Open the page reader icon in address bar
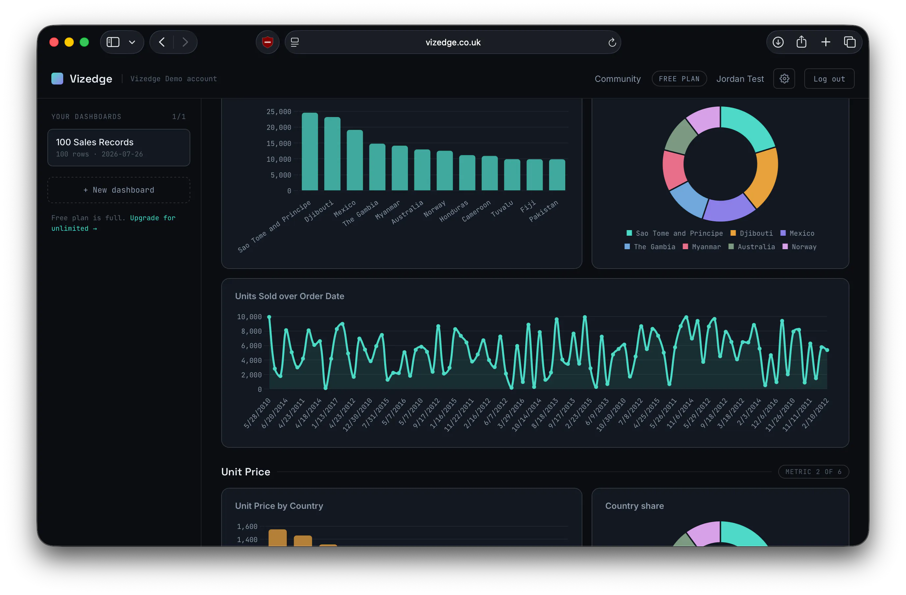Viewport: 906px width, 595px height. (295, 42)
